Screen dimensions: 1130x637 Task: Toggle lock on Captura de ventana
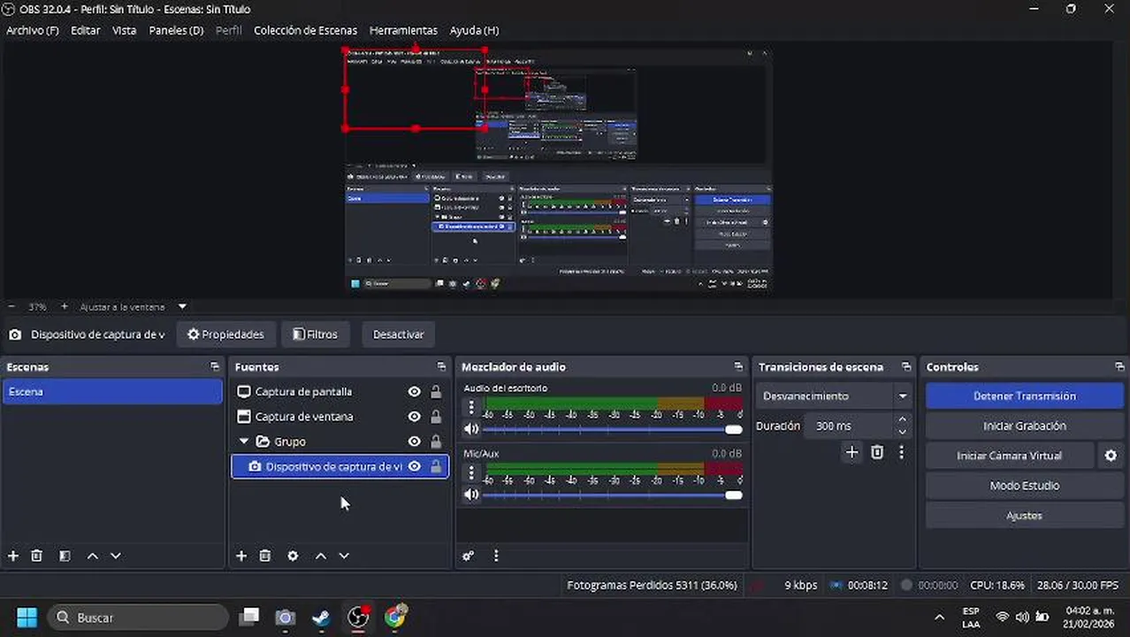(x=436, y=417)
